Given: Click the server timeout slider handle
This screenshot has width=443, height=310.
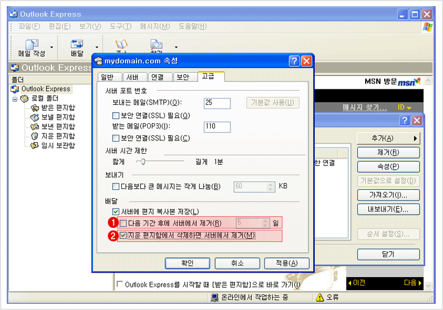Looking at the screenshot, I should point(143,162).
